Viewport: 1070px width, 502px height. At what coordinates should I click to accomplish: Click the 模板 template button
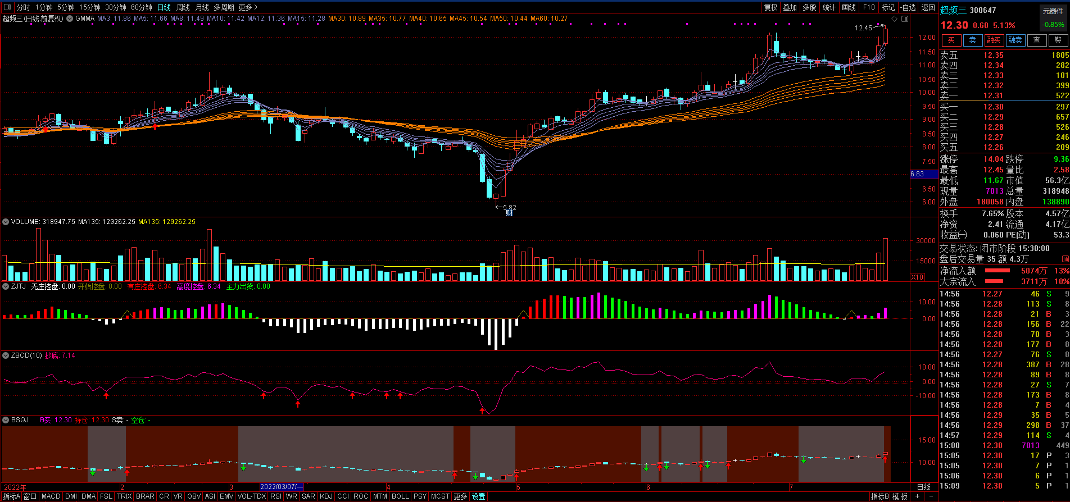[900, 496]
